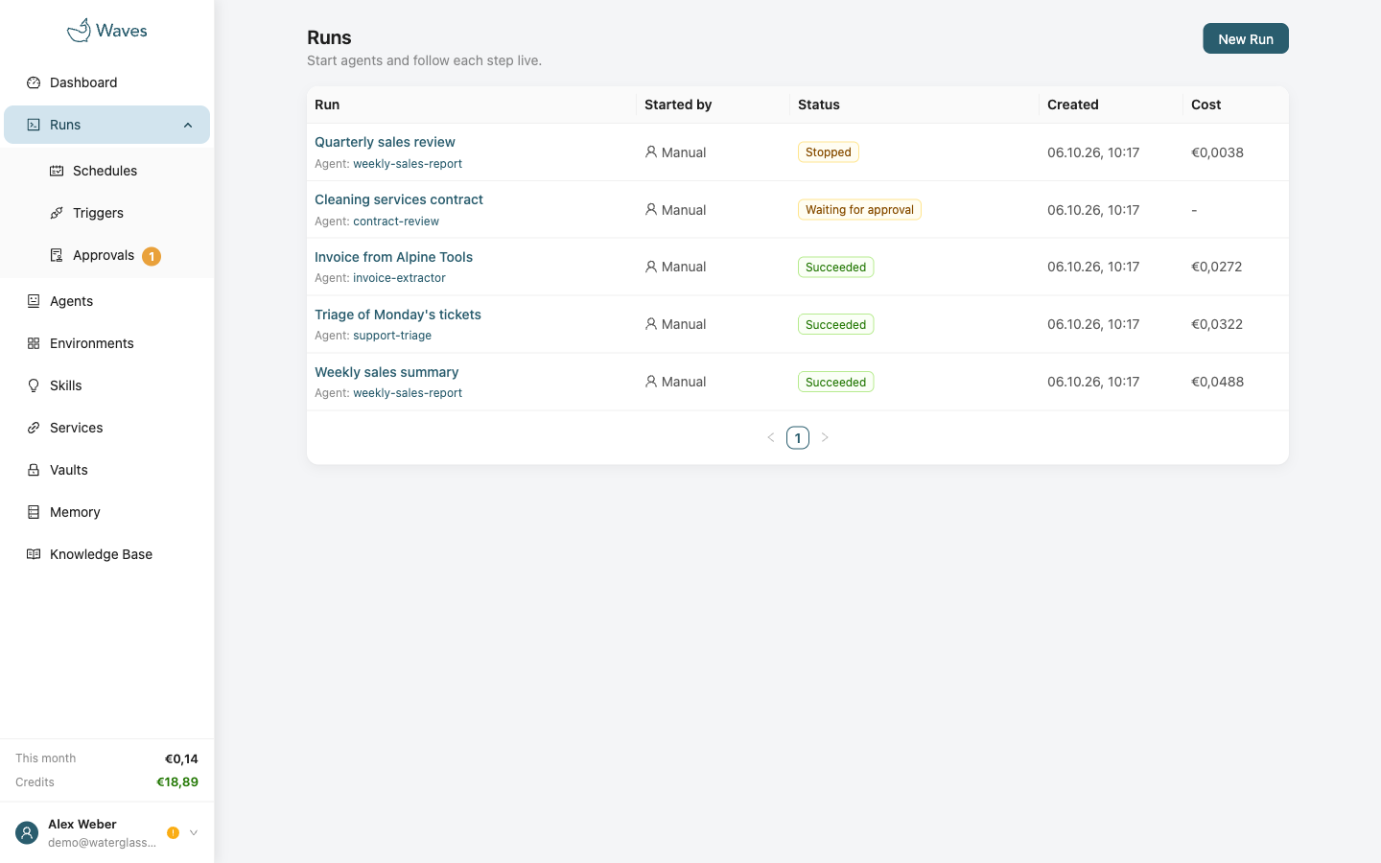Viewport: 1381px width, 863px height.
Task: Click the Waiting for approval status tag
Action: (x=859, y=210)
